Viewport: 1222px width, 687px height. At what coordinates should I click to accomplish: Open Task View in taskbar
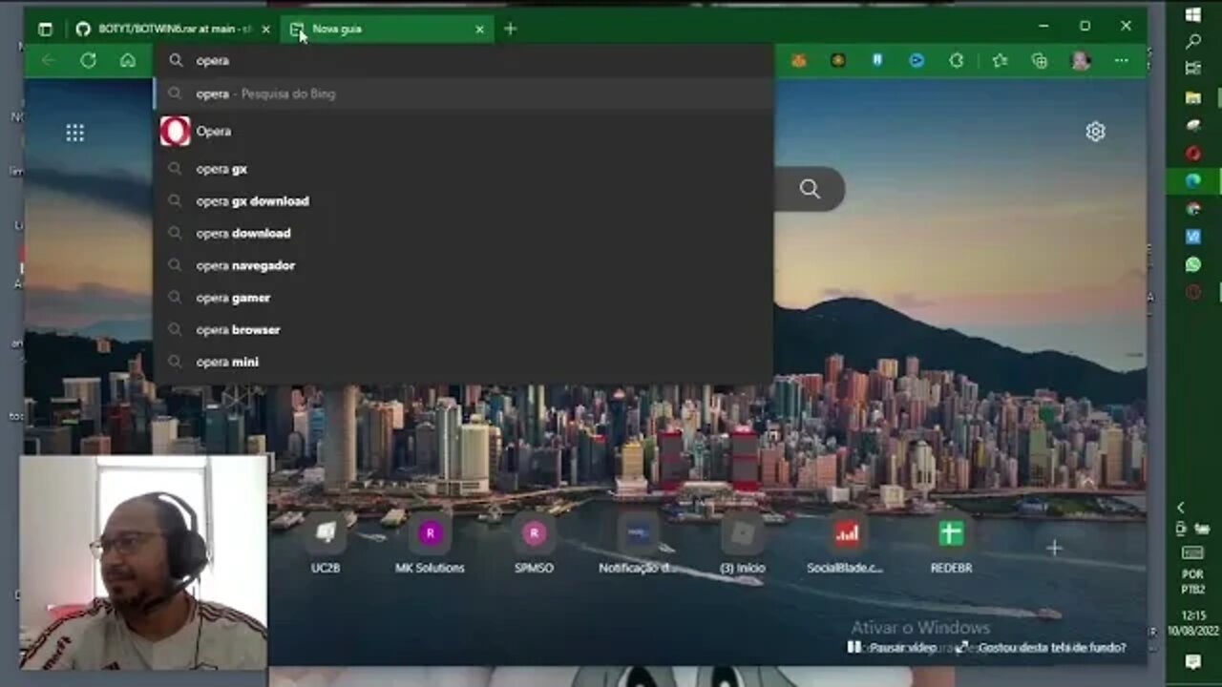[x=1193, y=69]
